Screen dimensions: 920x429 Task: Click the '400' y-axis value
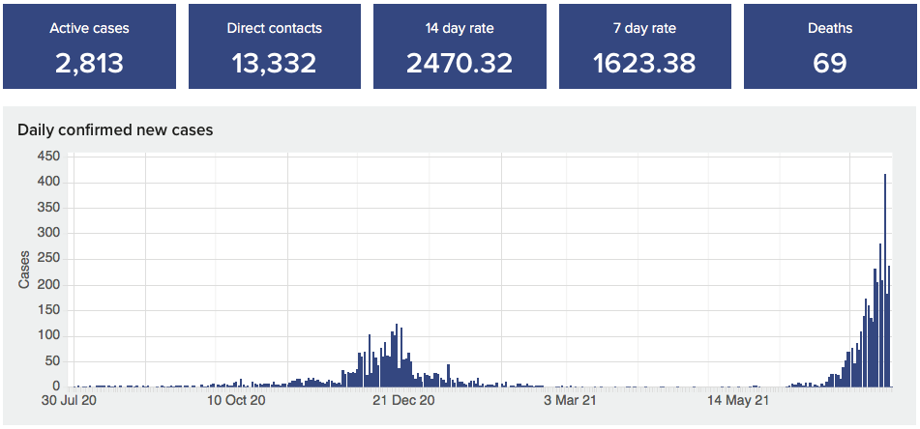48,183
